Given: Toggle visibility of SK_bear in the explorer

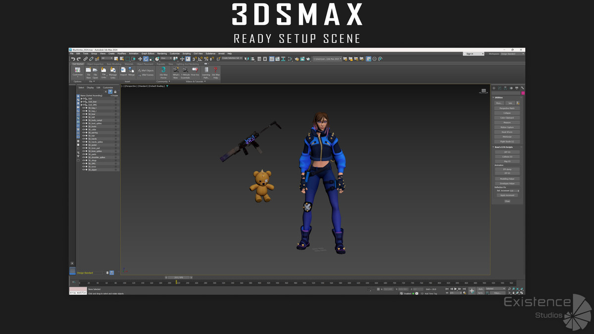Looking at the screenshot, I should point(84,114).
